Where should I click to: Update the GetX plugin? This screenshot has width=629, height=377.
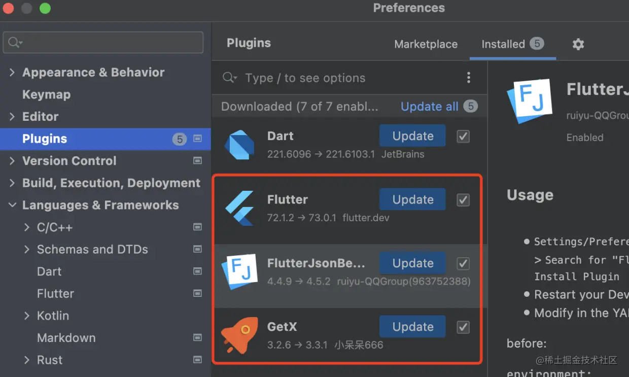pos(412,327)
